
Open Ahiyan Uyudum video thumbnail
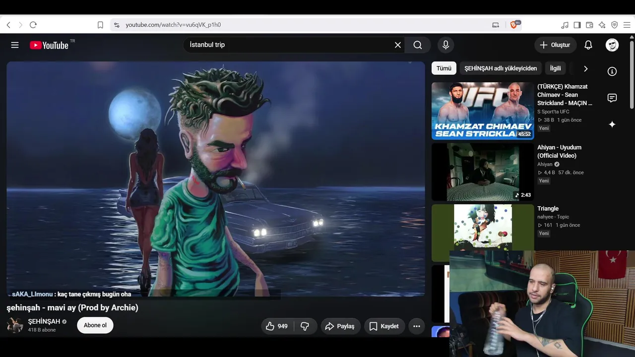tap(483, 172)
